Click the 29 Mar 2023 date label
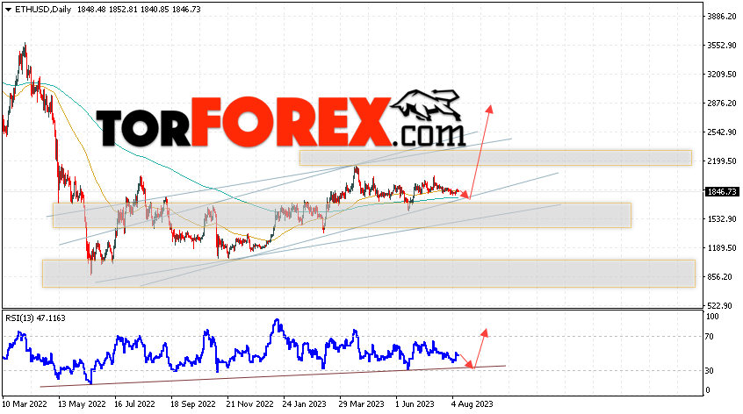Screen dimensions: 743x414 [x=361, y=404]
